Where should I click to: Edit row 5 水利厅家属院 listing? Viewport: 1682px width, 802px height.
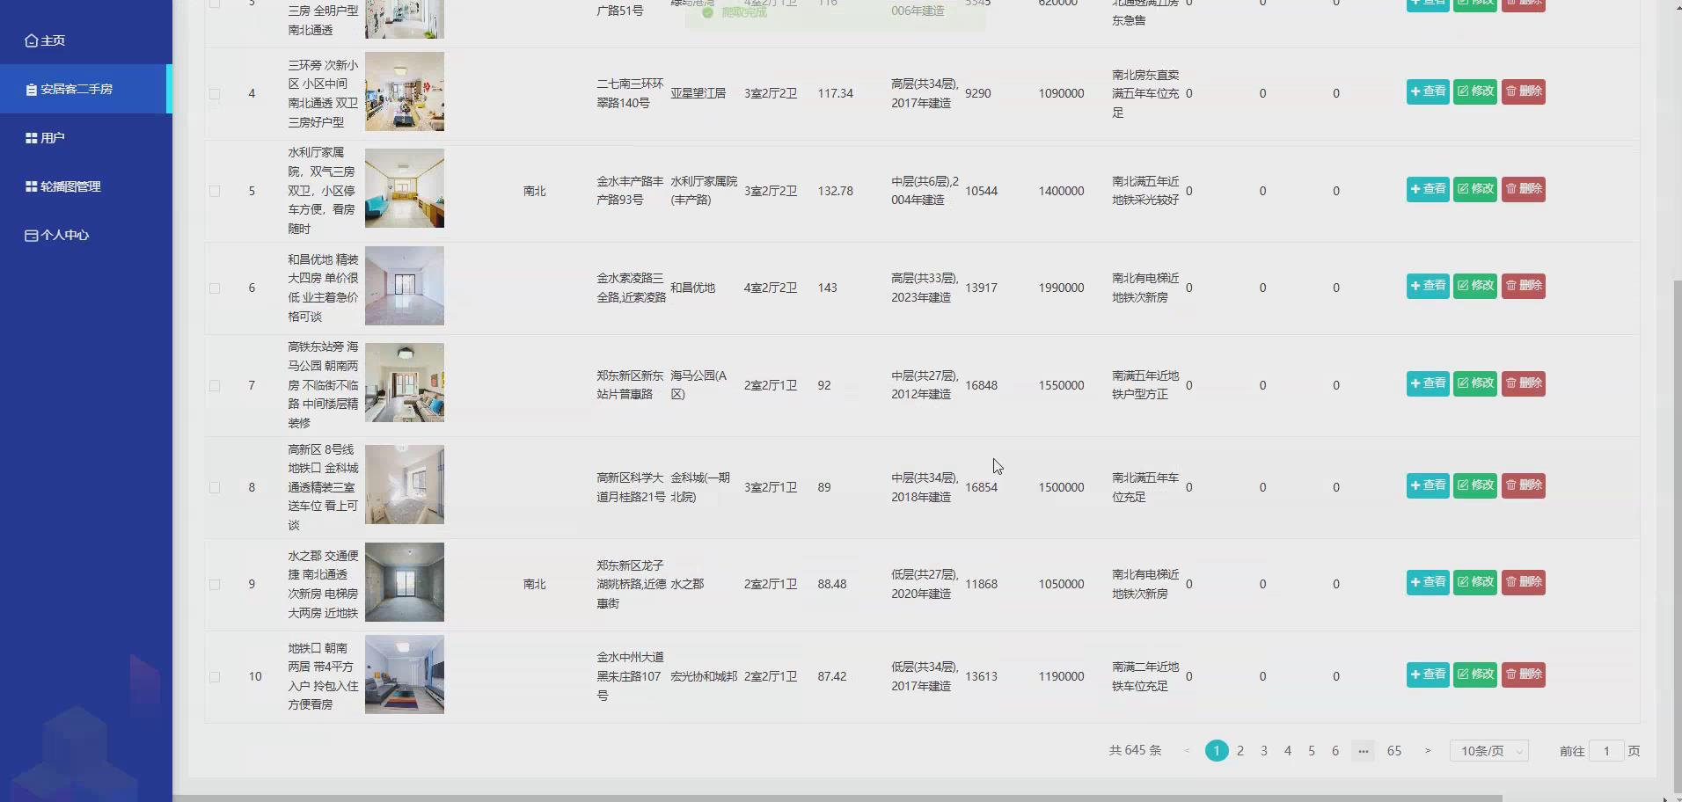coord(1475,189)
